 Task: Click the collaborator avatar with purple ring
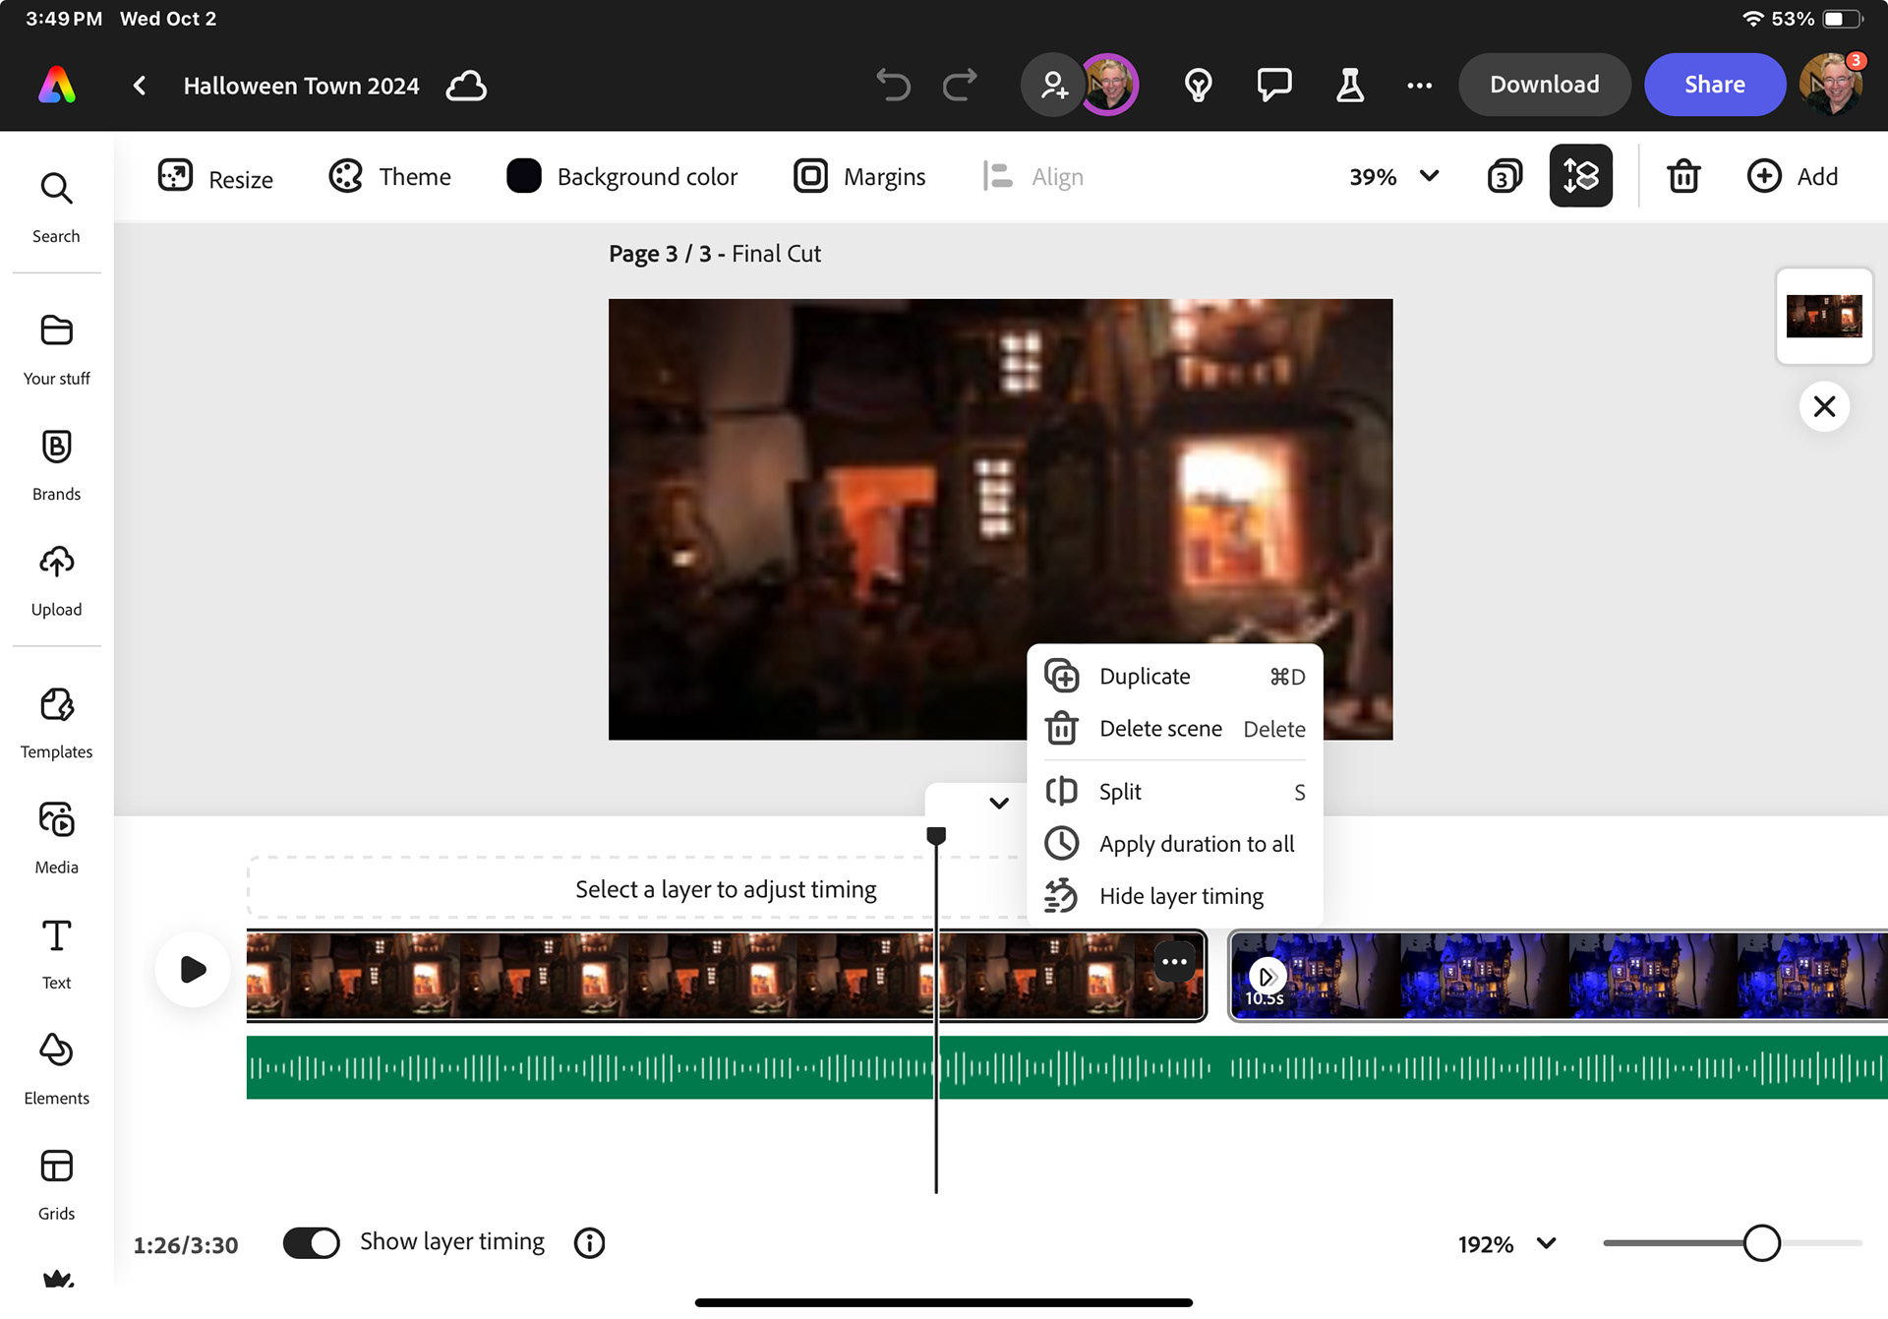(x=1110, y=85)
